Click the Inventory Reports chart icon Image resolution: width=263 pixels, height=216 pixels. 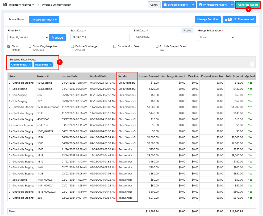(x=5, y=5)
